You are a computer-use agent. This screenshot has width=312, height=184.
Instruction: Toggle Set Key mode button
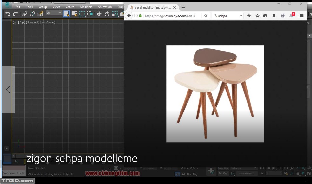(223, 174)
